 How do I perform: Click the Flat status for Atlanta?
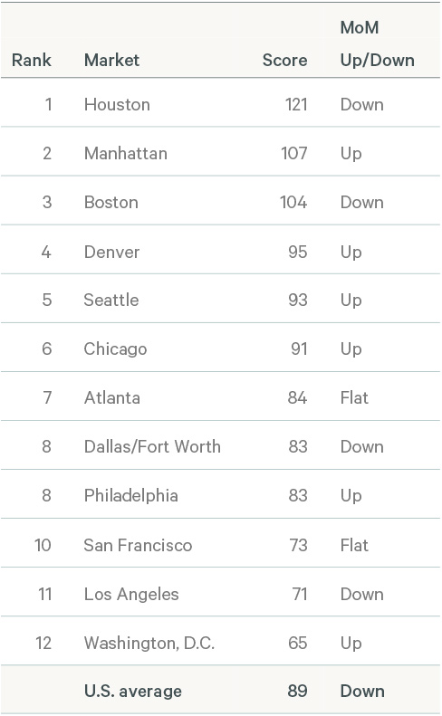pyautogui.click(x=354, y=397)
